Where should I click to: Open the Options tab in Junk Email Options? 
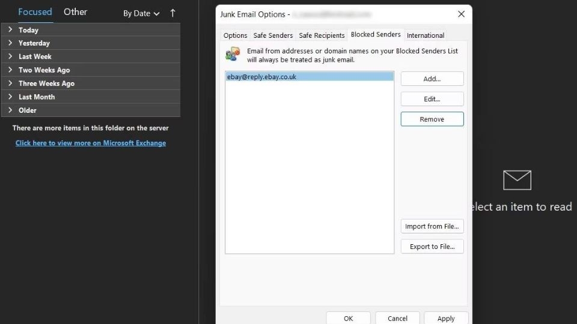(235, 35)
